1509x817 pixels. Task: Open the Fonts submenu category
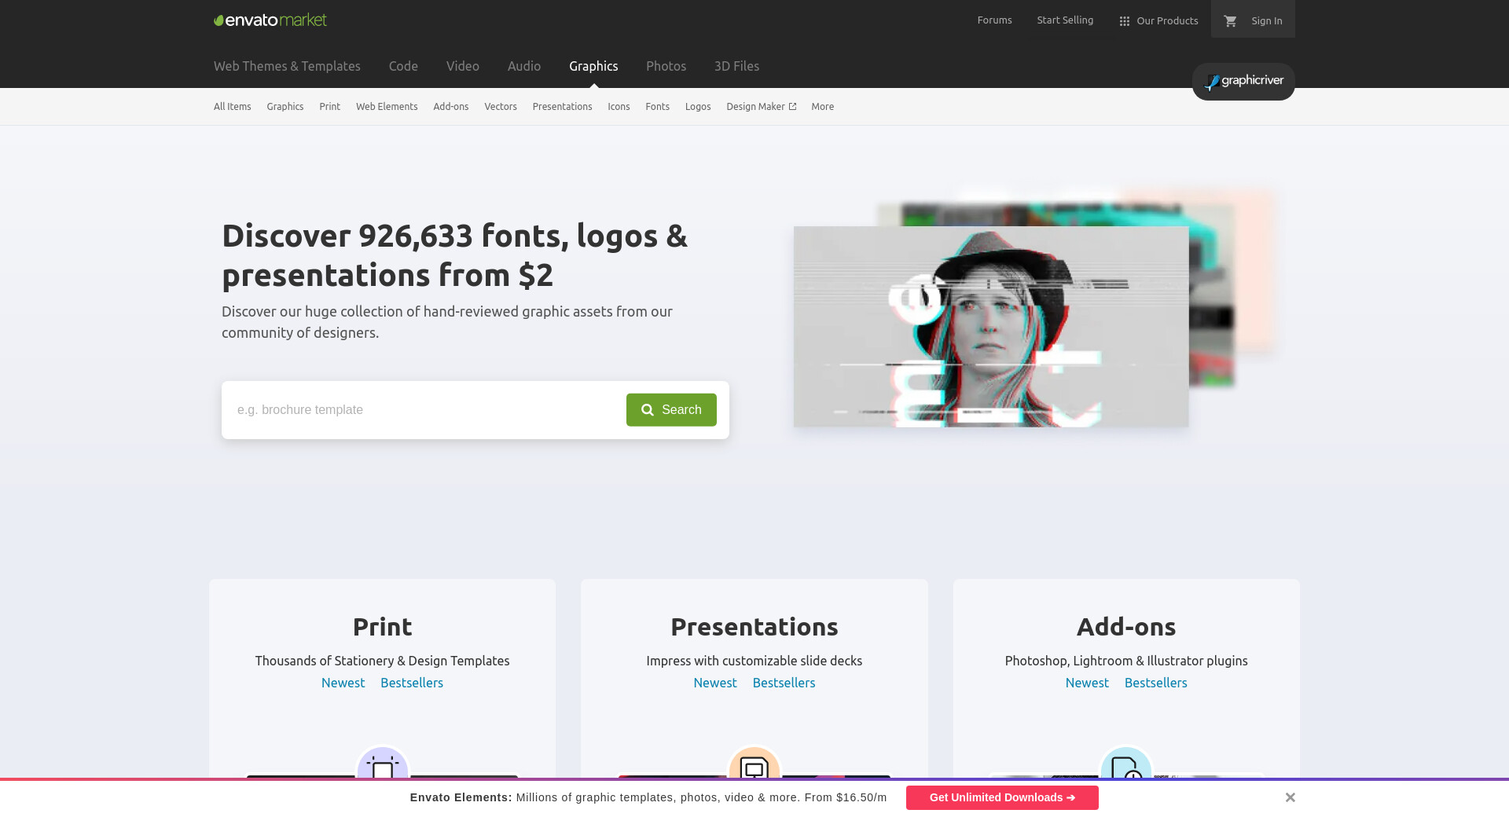(658, 106)
